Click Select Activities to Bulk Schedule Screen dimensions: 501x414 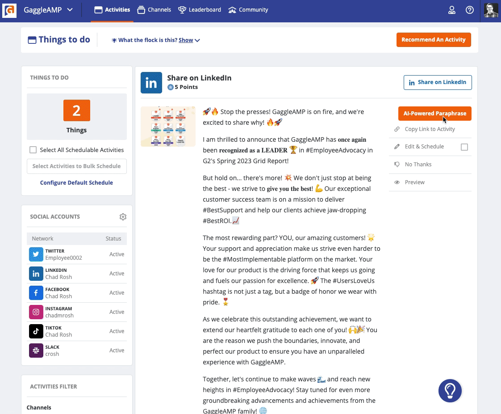pos(77,166)
